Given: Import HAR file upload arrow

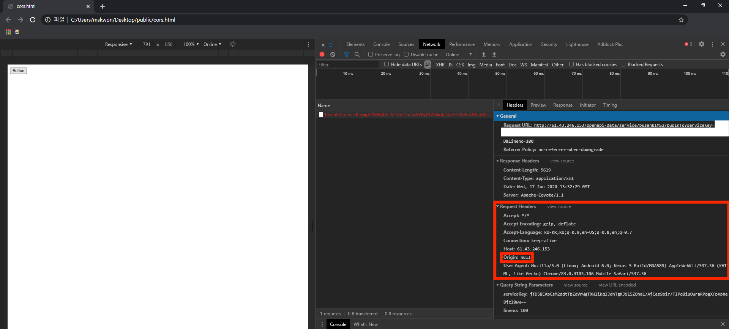Looking at the screenshot, I should pos(484,54).
